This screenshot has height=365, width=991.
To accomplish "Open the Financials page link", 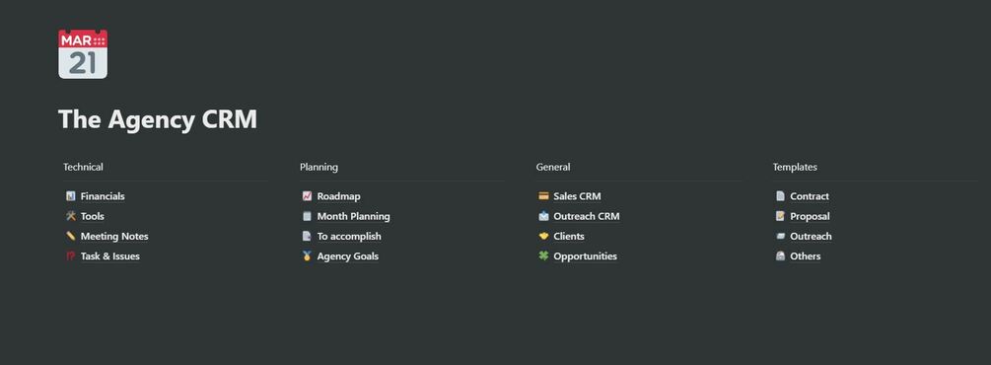I will click(x=103, y=196).
